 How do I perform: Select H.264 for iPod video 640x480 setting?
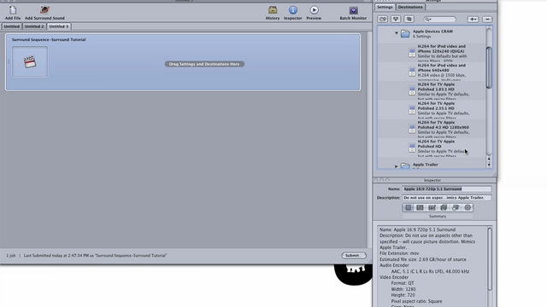pos(432,72)
